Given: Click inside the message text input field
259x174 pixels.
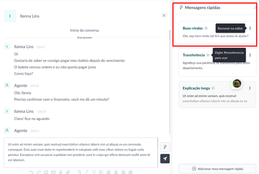Looking at the screenshot, I should click(x=80, y=151).
